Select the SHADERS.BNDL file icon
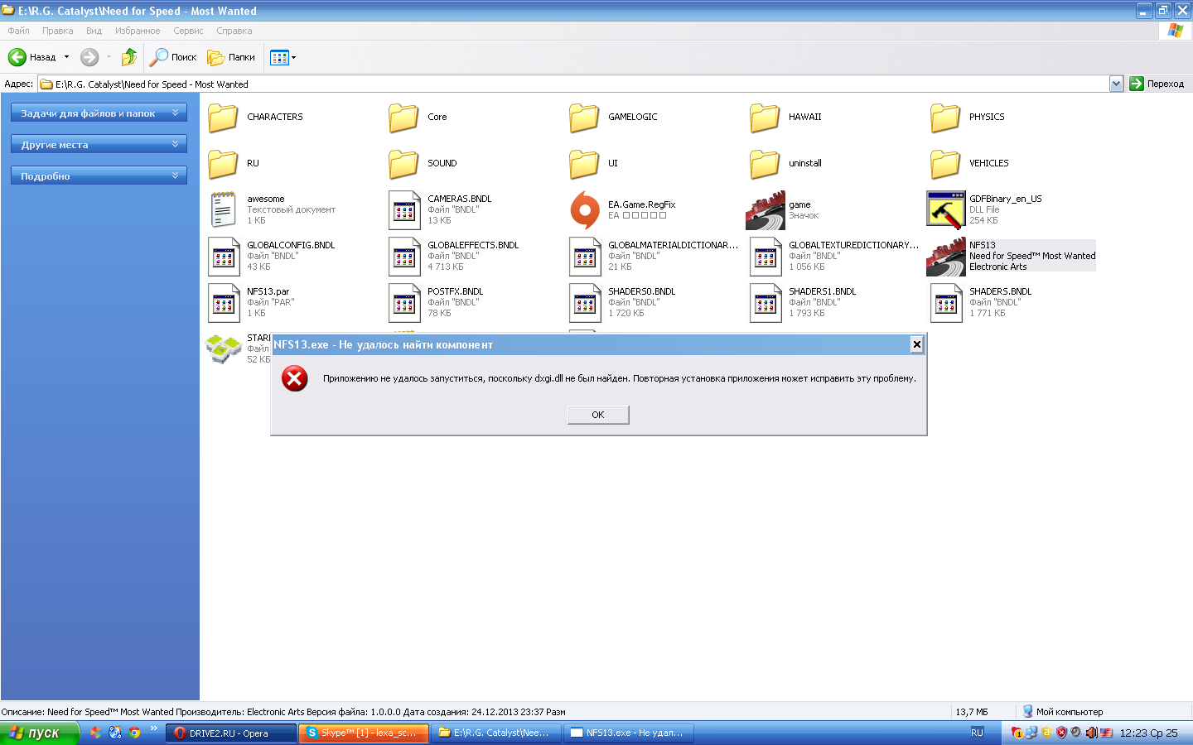This screenshot has width=1193, height=745. 946,303
